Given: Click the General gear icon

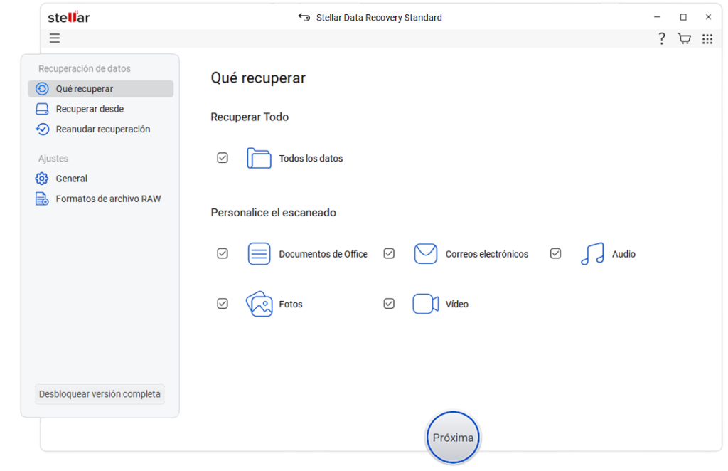Looking at the screenshot, I should (x=42, y=179).
